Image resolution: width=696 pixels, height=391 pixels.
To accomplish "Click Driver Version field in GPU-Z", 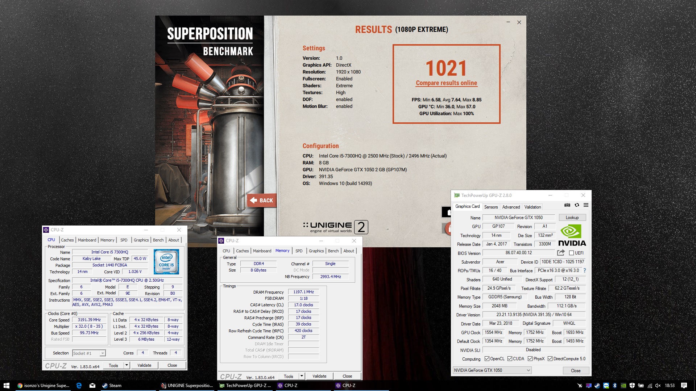I will 534,315.
